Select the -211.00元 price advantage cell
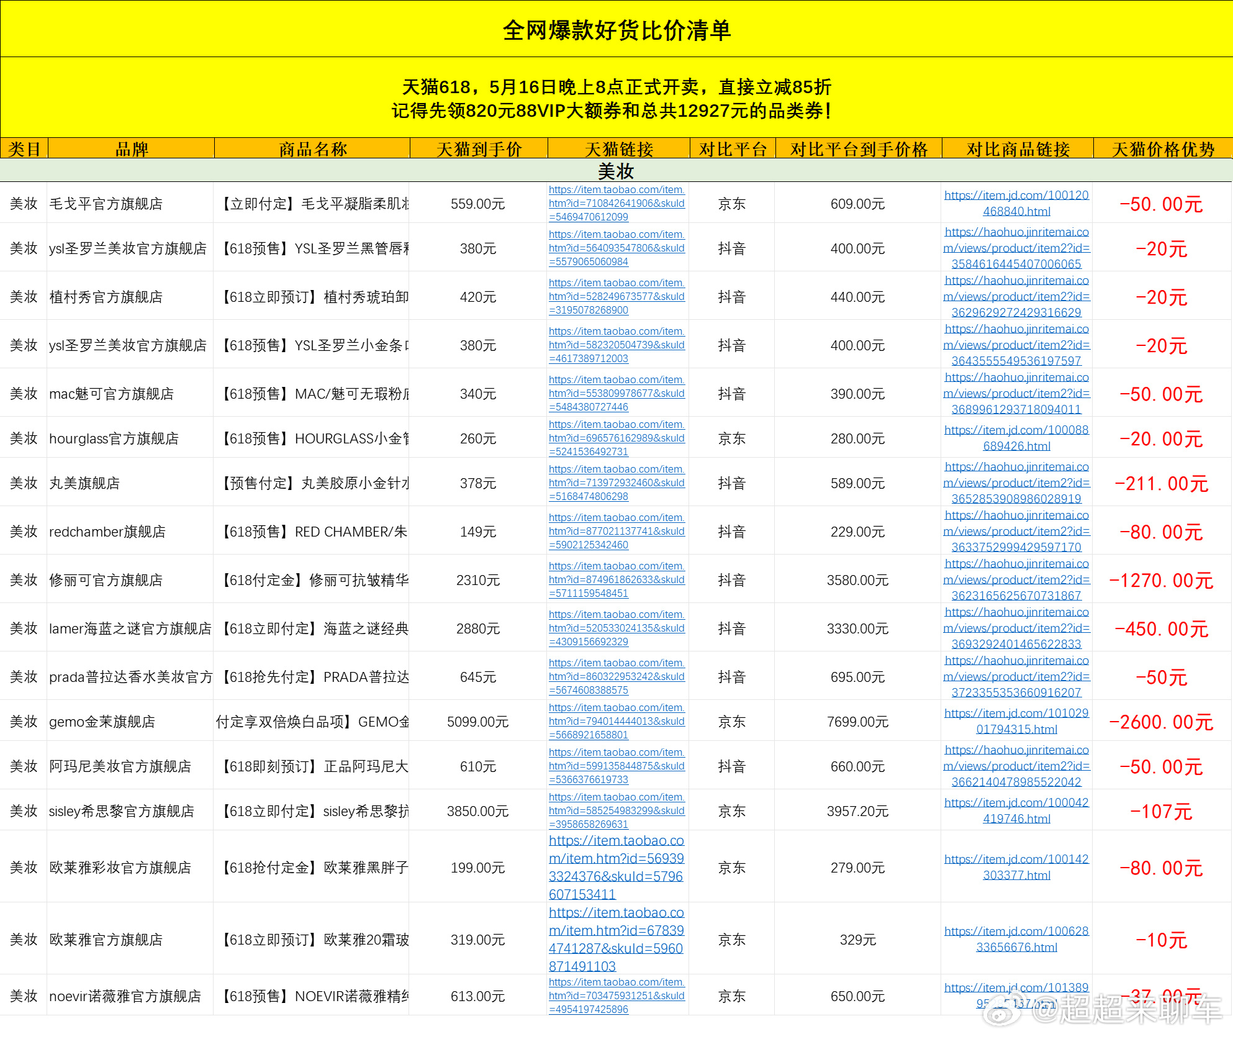Image resolution: width=1233 pixels, height=1039 pixels. click(1162, 483)
